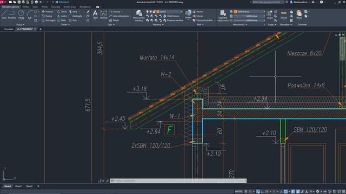
Task: Click the help search input box
Action: click(x=268, y=2)
